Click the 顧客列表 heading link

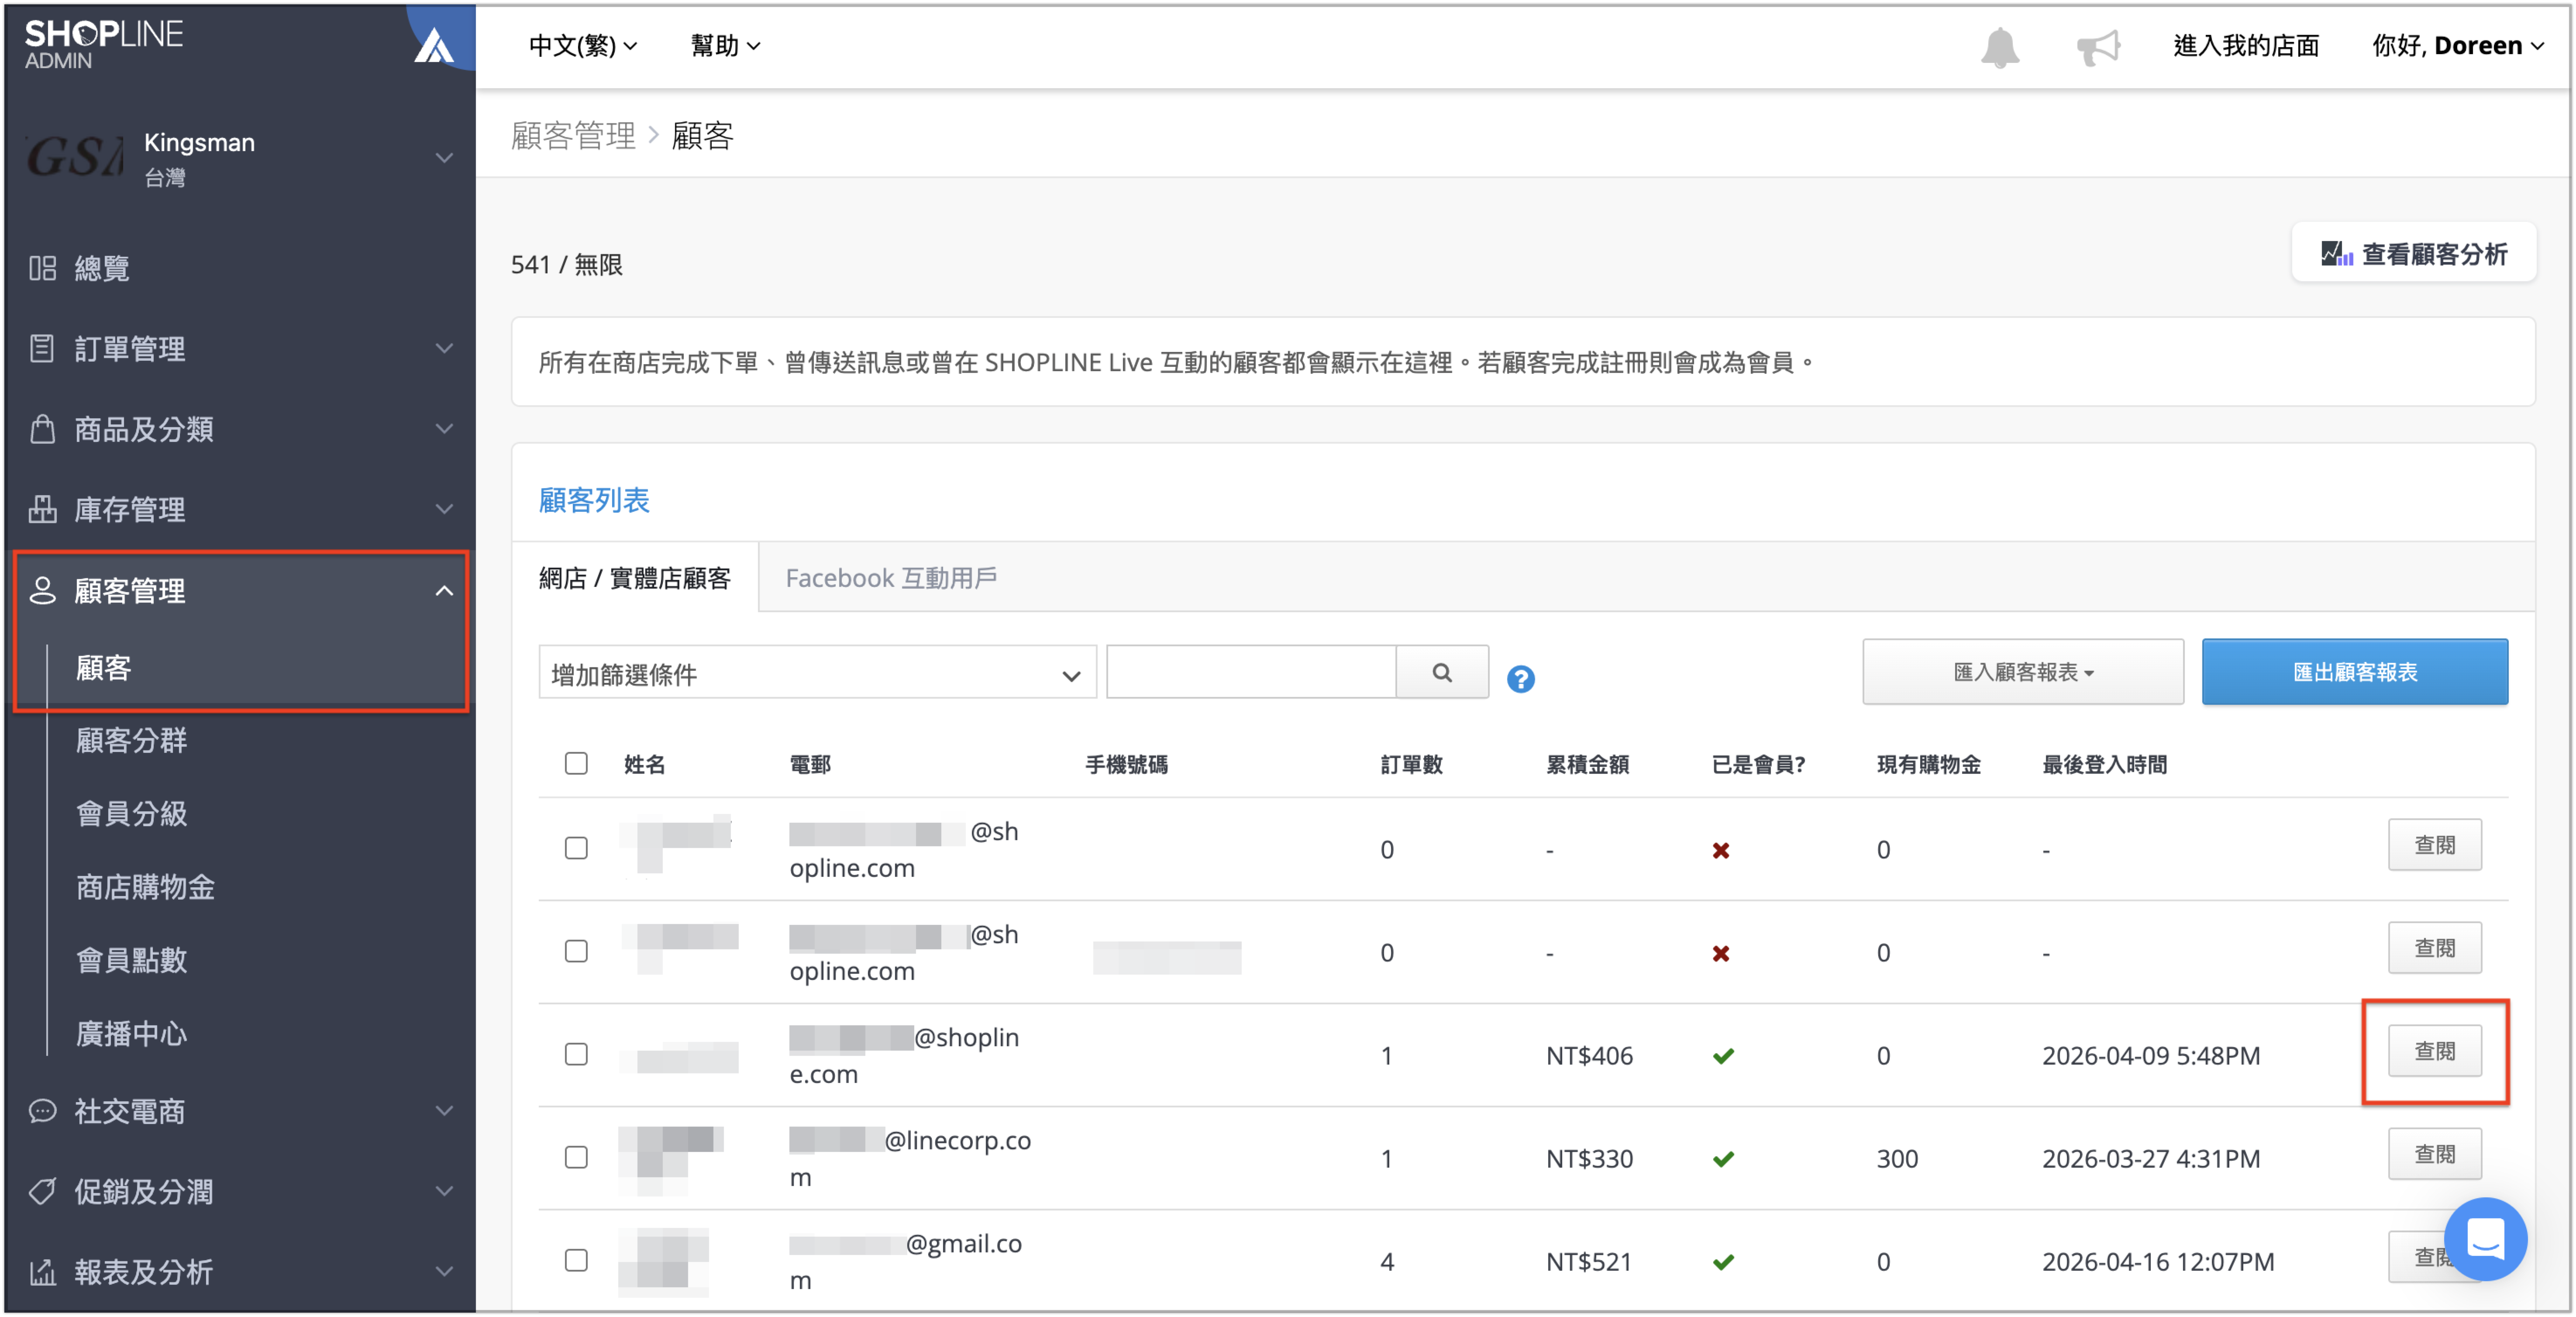594,500
